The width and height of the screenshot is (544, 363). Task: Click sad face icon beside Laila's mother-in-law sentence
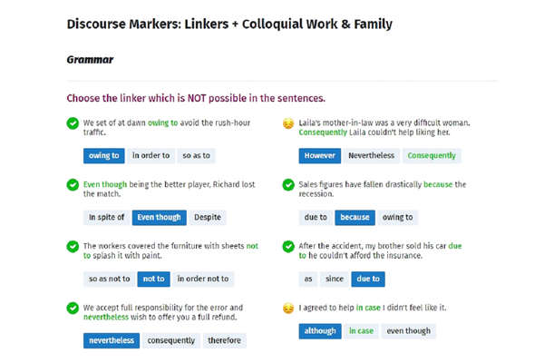coord(288,123)
